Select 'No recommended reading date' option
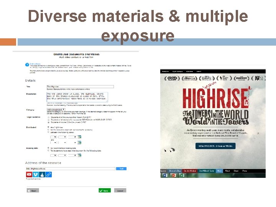The height and width of the screenshot is (207, 276). tap(48, 148)
